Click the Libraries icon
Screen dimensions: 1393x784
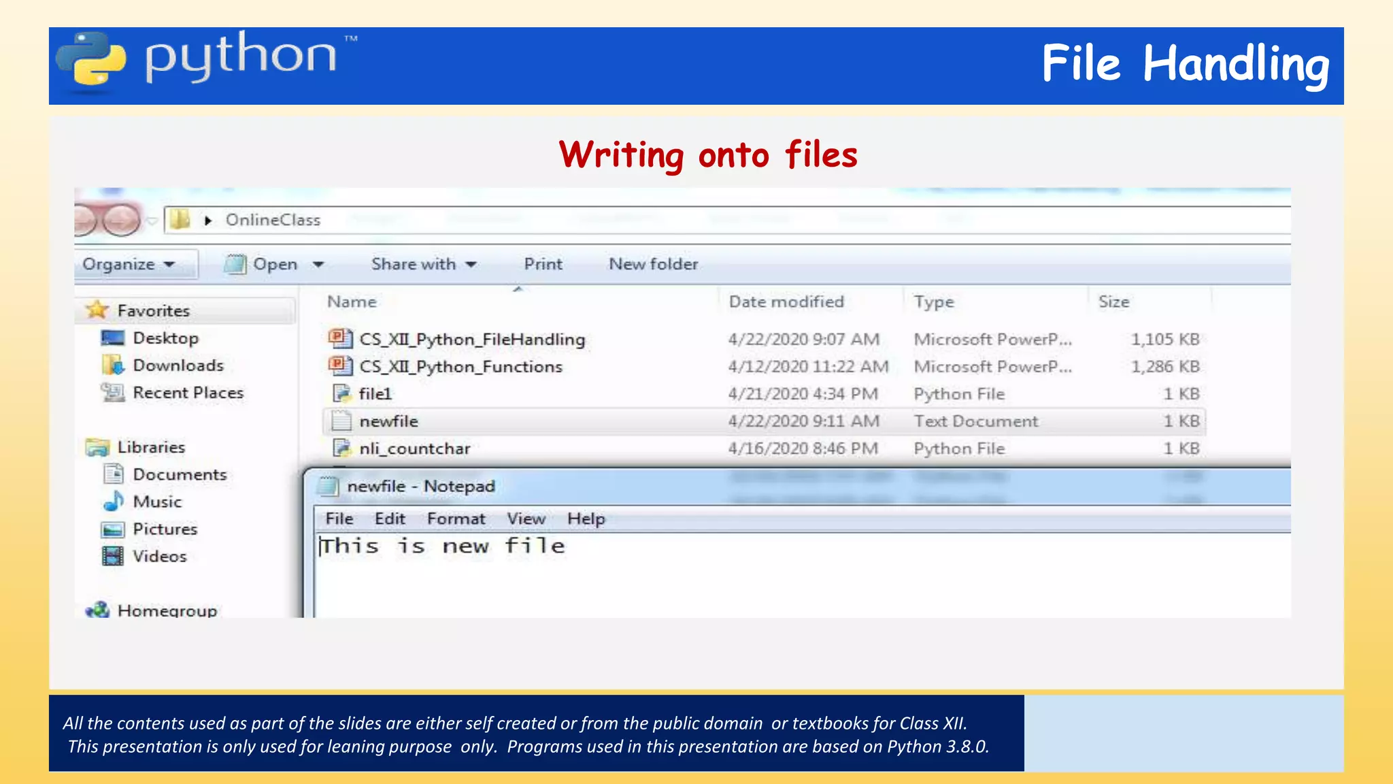point(97,447)
